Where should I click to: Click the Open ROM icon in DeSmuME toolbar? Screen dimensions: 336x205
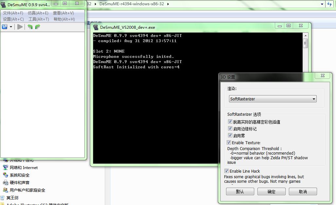pyautogui.click(x=5, y=27)
